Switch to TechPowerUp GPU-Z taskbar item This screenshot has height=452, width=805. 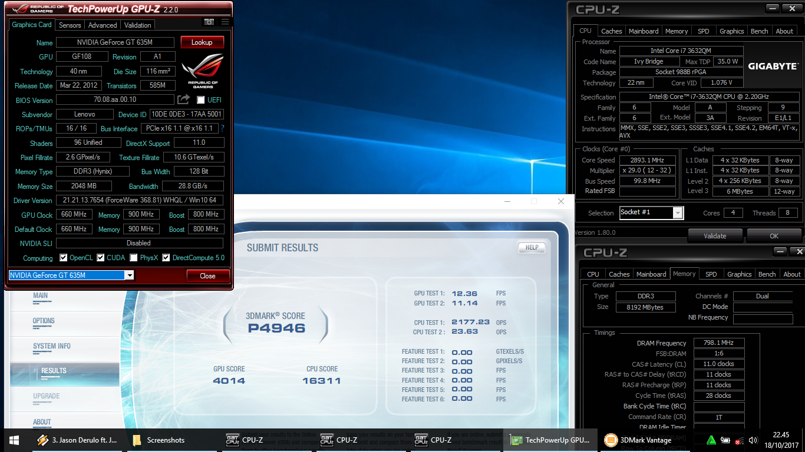[x=550, y=440]
